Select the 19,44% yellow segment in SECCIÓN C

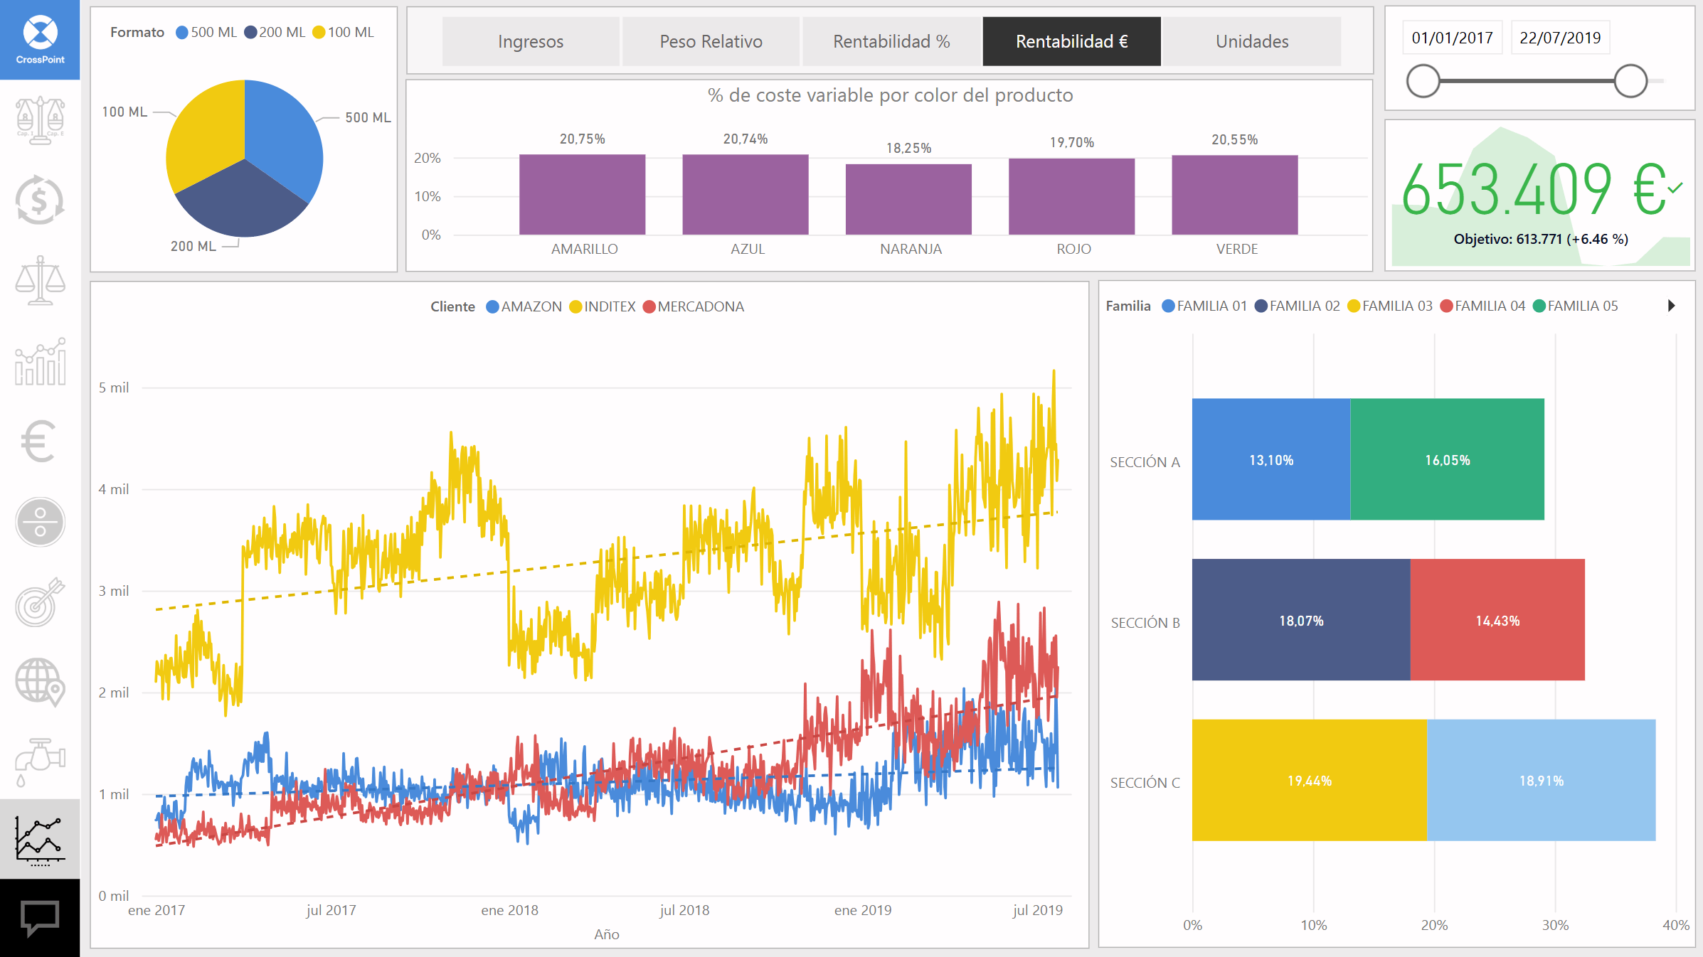tap(1310, 780)
